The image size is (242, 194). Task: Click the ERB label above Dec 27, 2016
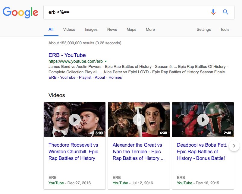pyautogui.click(x=52, y=177)
